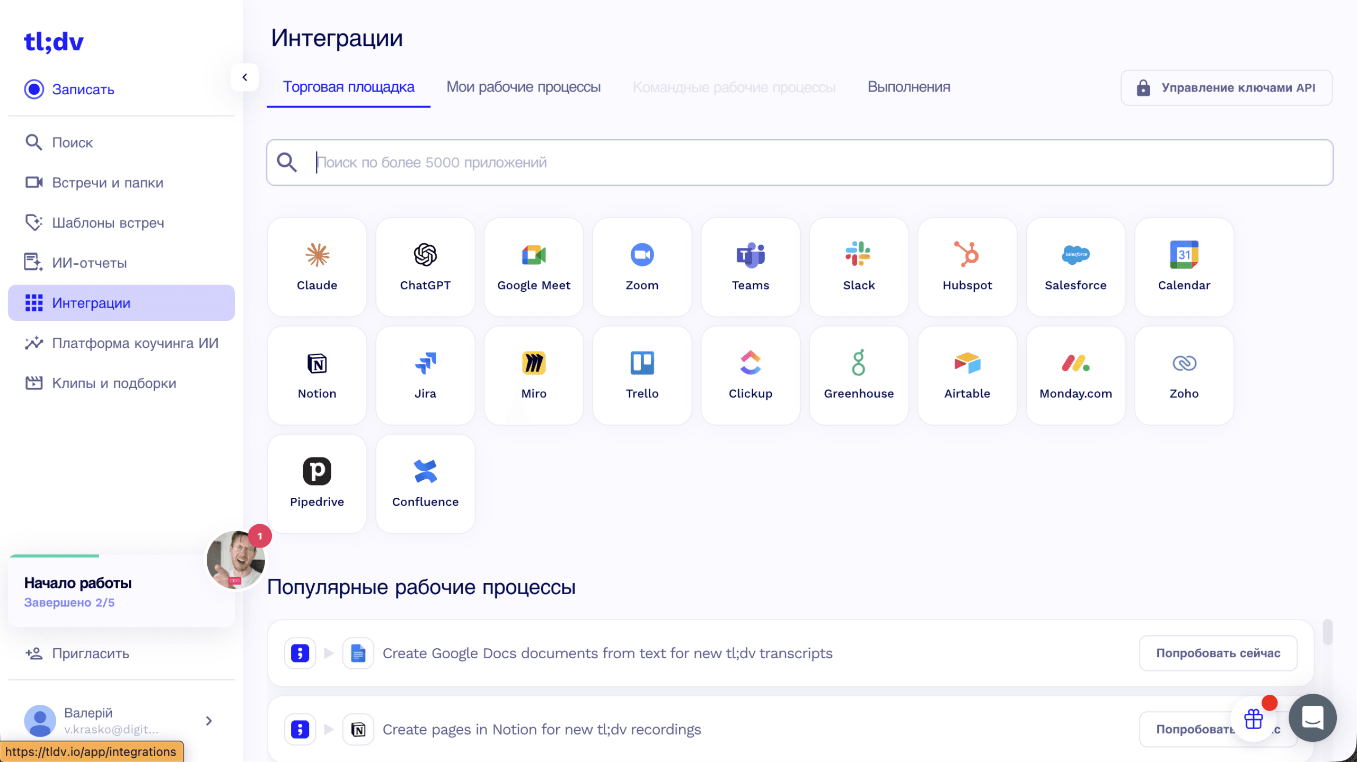The width and height of the screenshot is (1357, 762).
Task: Open the CEO video message avatar
Action: click(235, 560)
